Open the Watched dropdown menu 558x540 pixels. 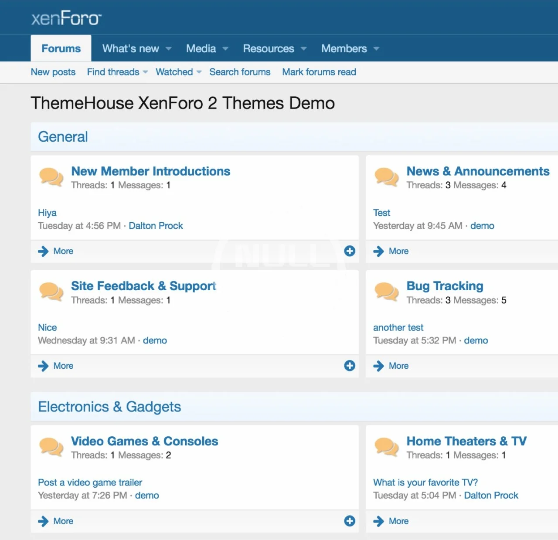coord(199,72)
